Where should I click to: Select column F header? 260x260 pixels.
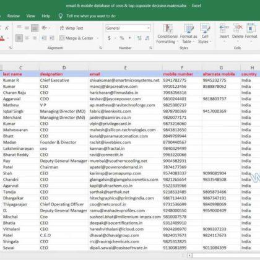pyautogui.click(x=182, y=67)
